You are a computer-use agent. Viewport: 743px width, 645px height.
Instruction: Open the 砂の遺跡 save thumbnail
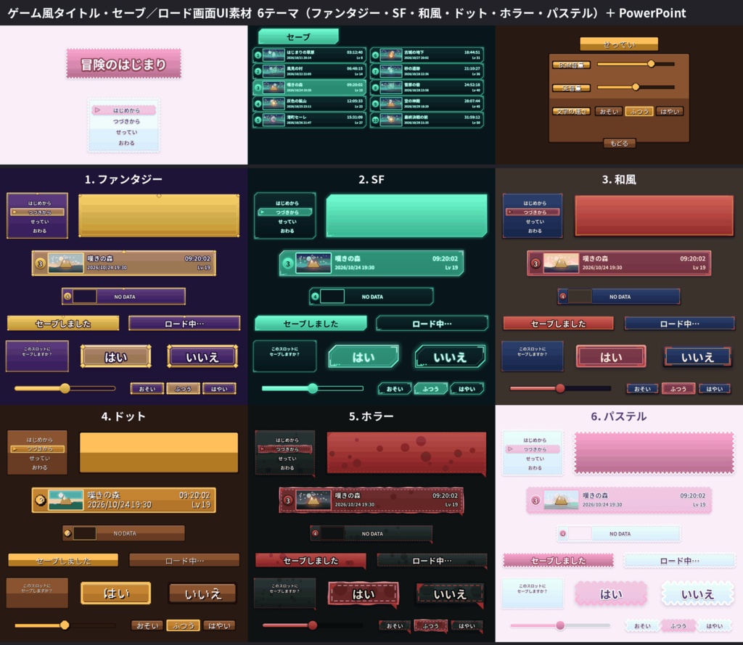tap(391, 72)
